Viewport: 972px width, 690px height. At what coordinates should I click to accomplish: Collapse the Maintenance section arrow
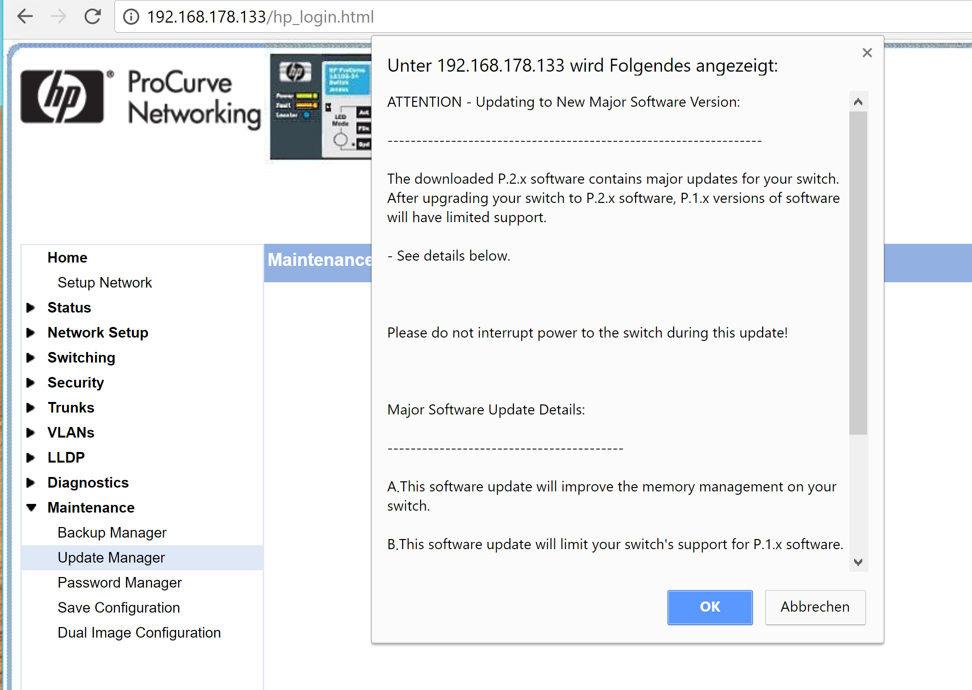click(31, 508)
